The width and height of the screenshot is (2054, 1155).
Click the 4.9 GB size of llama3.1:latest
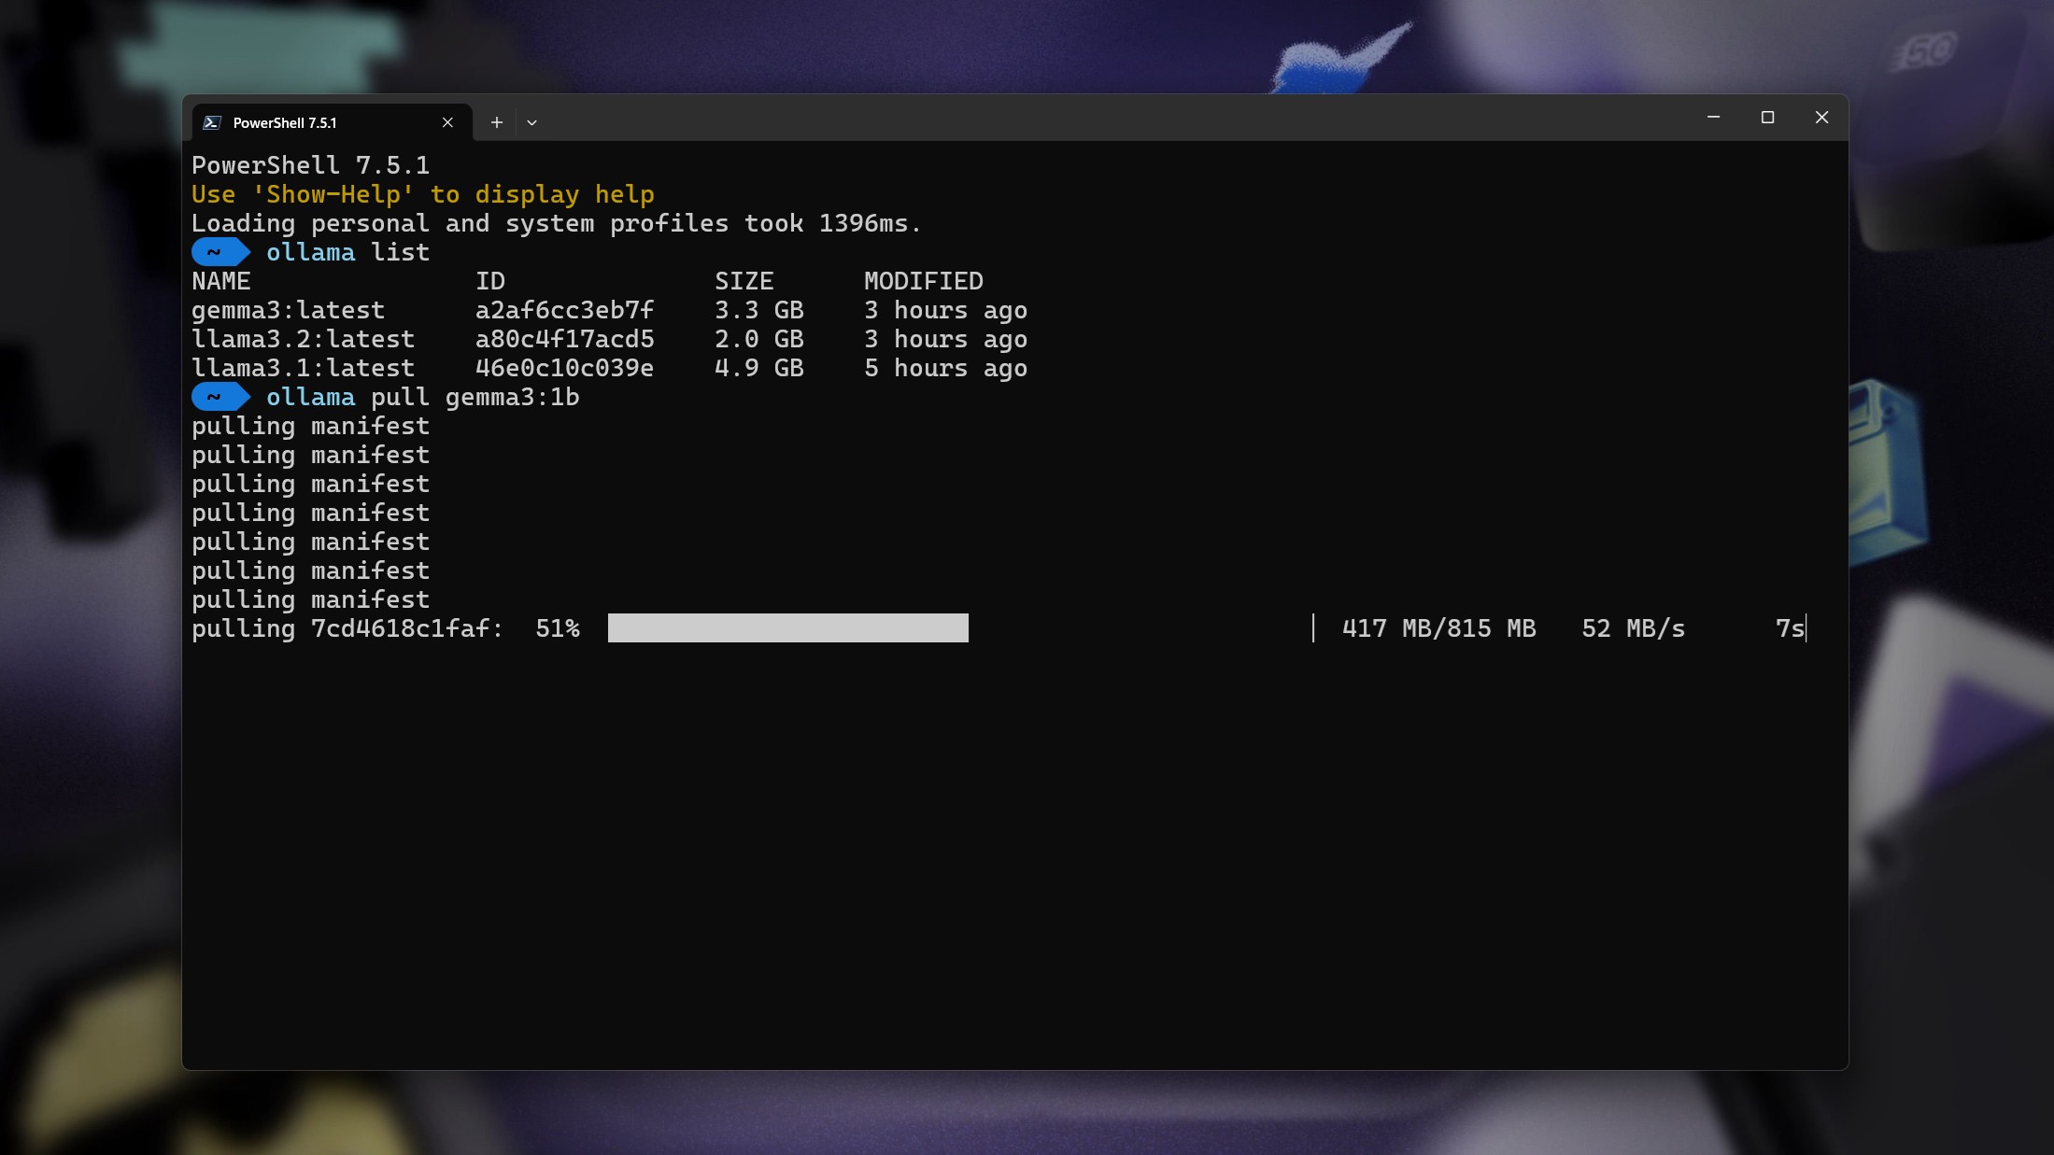tap(758, 368)
